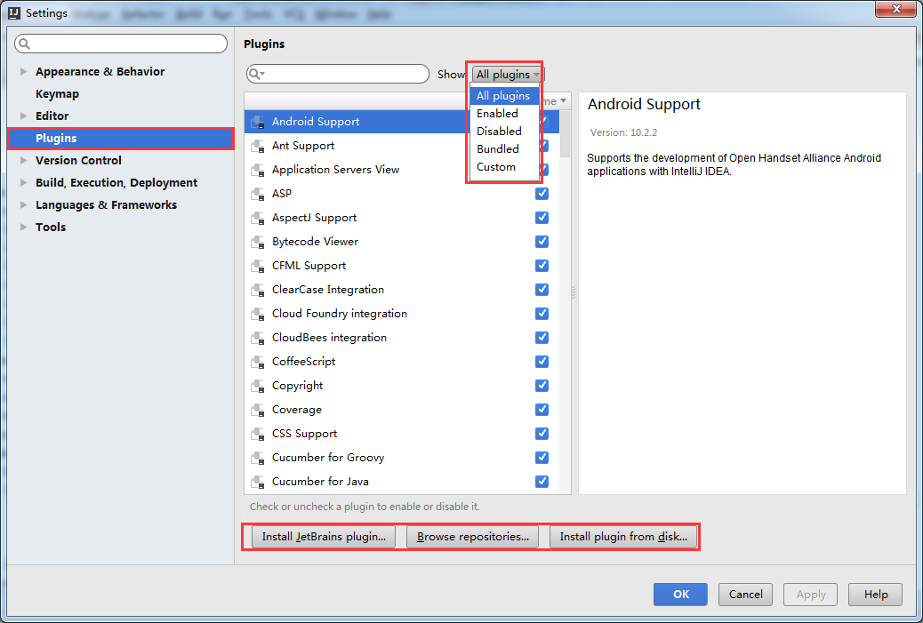
Task: Click the Cloud Foundry integration plugin icon
Action: point(258,314)
